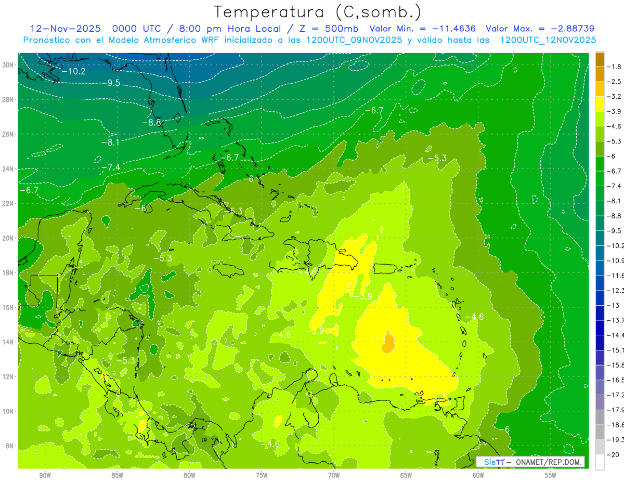Click the "14N" latitude label
The width and height of the screenshot is (624, 482).
tap(9, 342)
